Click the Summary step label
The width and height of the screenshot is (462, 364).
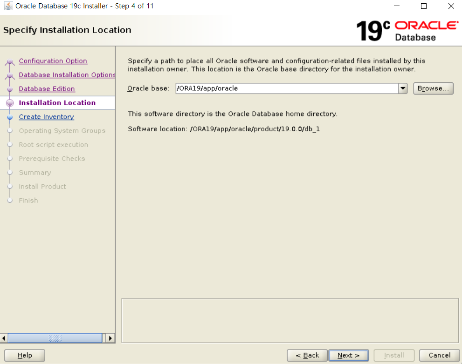pyautogui.click(x=35, y=173)
